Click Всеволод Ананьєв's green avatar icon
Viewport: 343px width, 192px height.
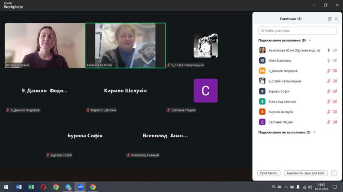262,101
